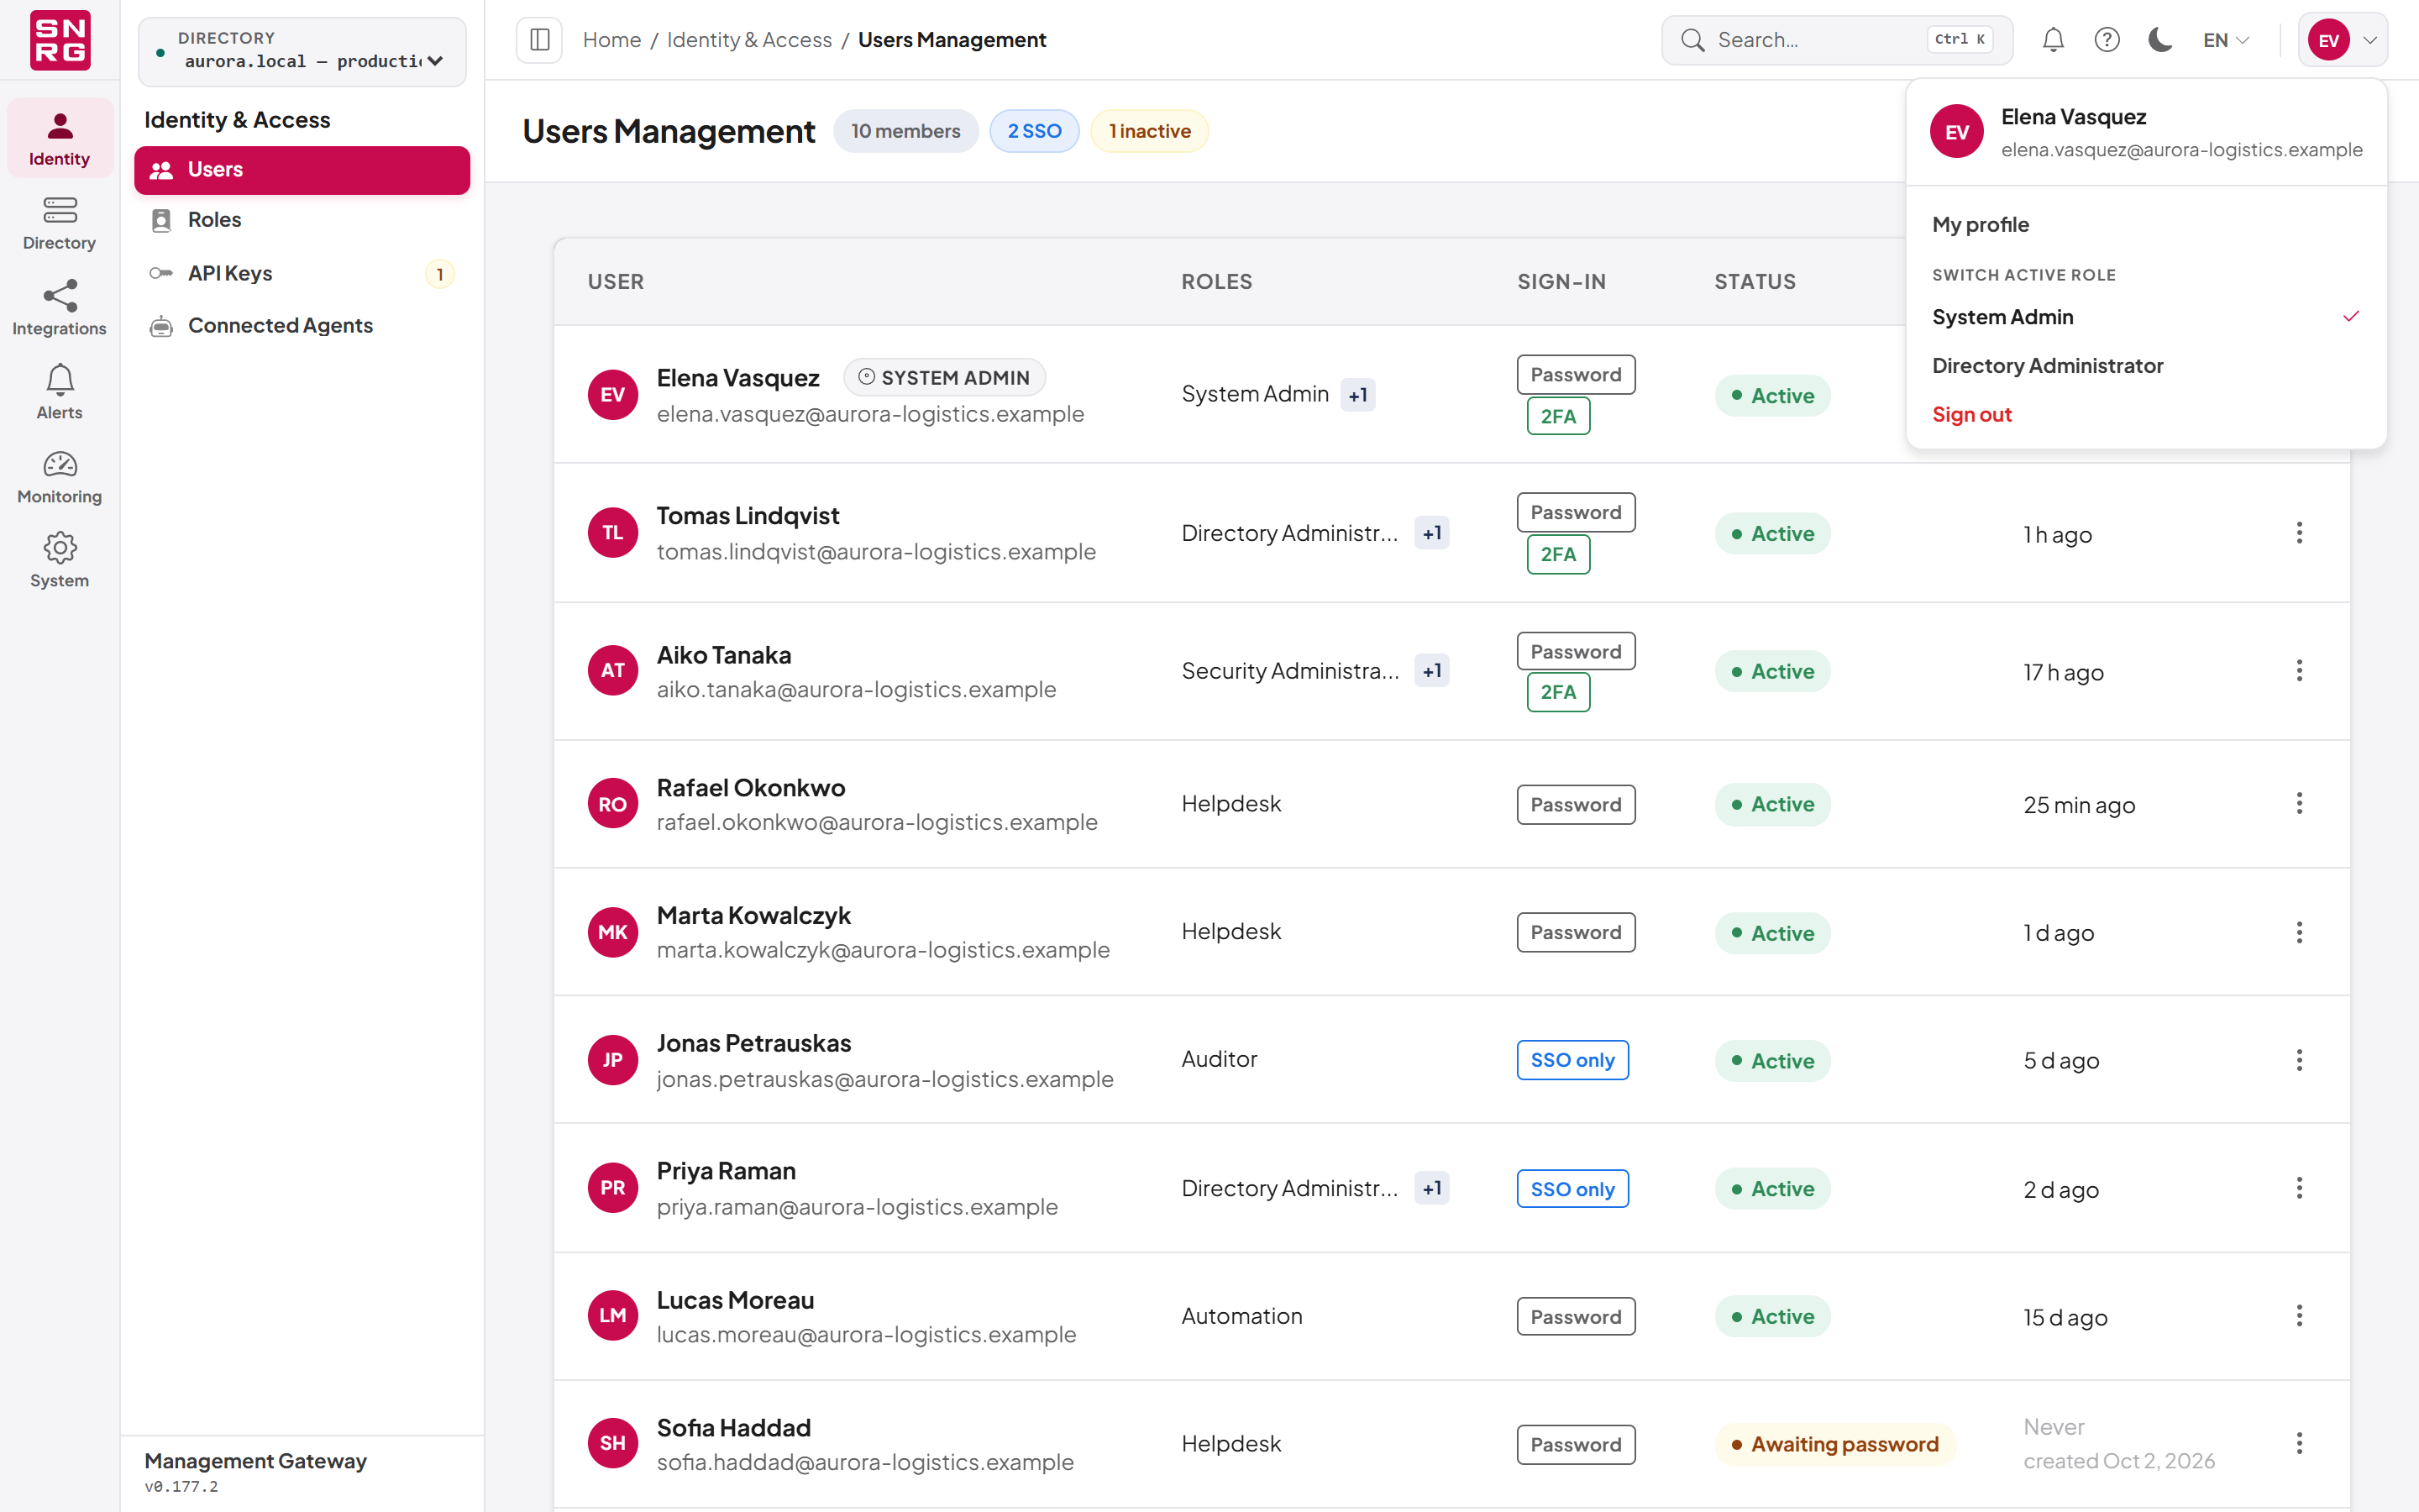The image size is (2419, 1512).
Task: Open row actions for Tomas Lindqvist
Action: pos(2299,533)
